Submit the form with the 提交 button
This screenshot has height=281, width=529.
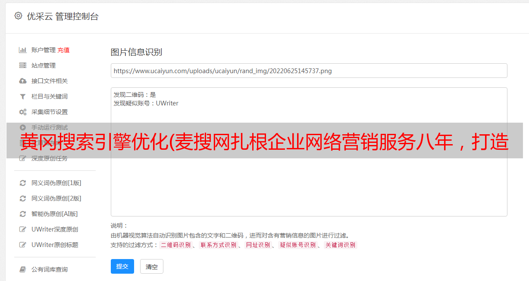click(122, 266)
